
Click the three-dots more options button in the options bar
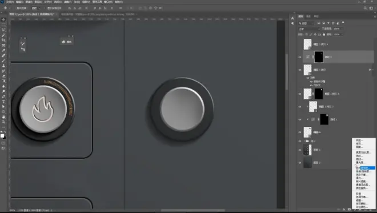coord(120,8)
